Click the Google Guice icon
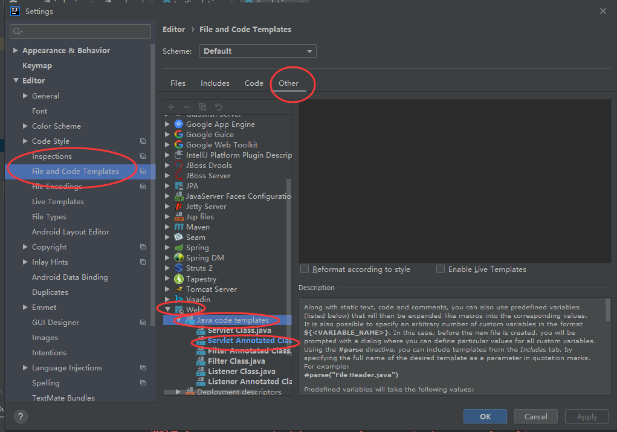The image size is (617, 432). tap(179, 134)
